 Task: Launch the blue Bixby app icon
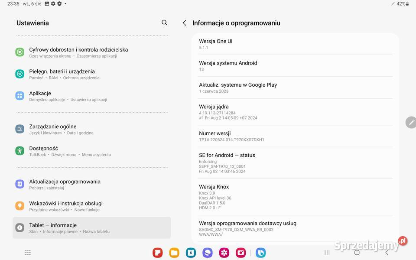[x=260, y=253]
